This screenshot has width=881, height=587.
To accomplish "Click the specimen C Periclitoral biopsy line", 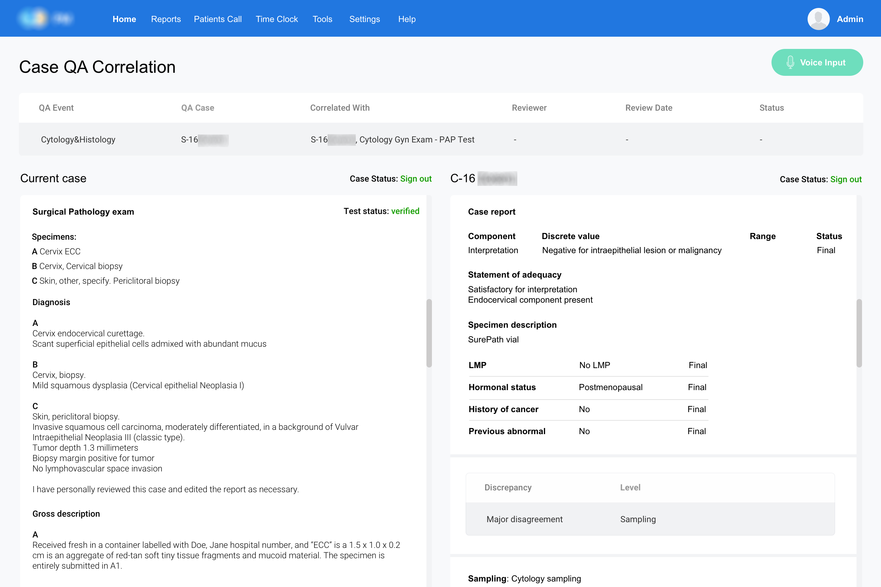I will [106, 281].
